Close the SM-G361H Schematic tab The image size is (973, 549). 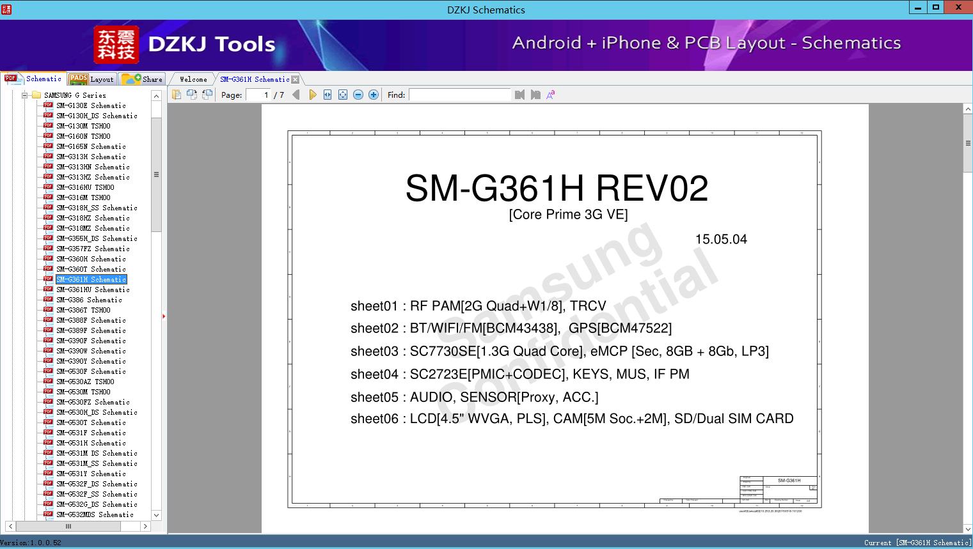(295, 79)
